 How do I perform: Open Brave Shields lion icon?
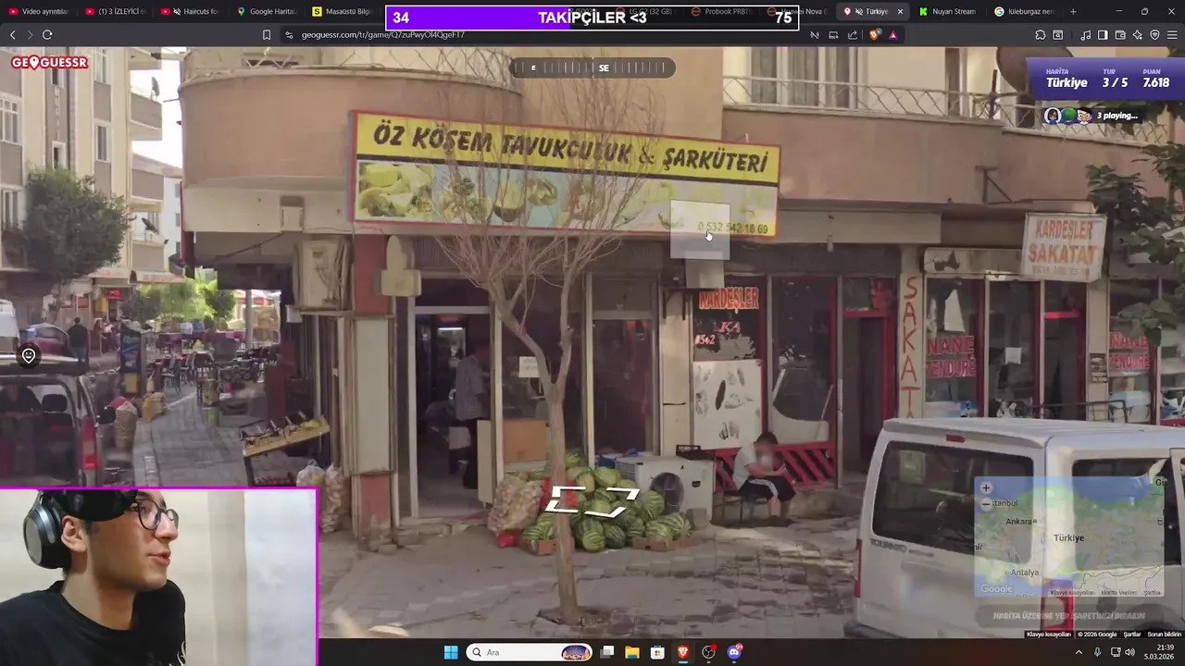875,34
